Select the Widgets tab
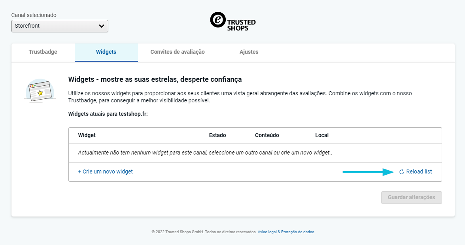 pos(106,52)
